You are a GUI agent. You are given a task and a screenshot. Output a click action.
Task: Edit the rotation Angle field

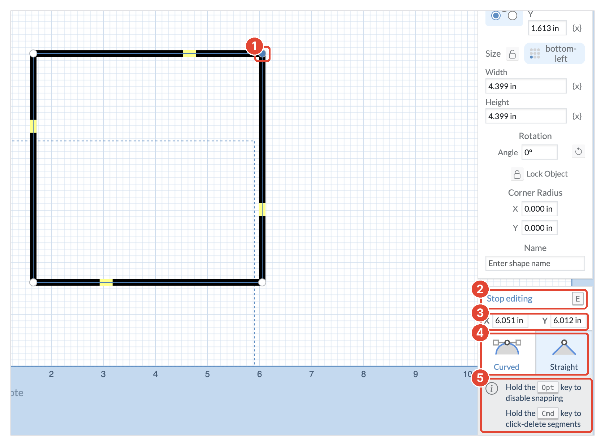point(540,152)
